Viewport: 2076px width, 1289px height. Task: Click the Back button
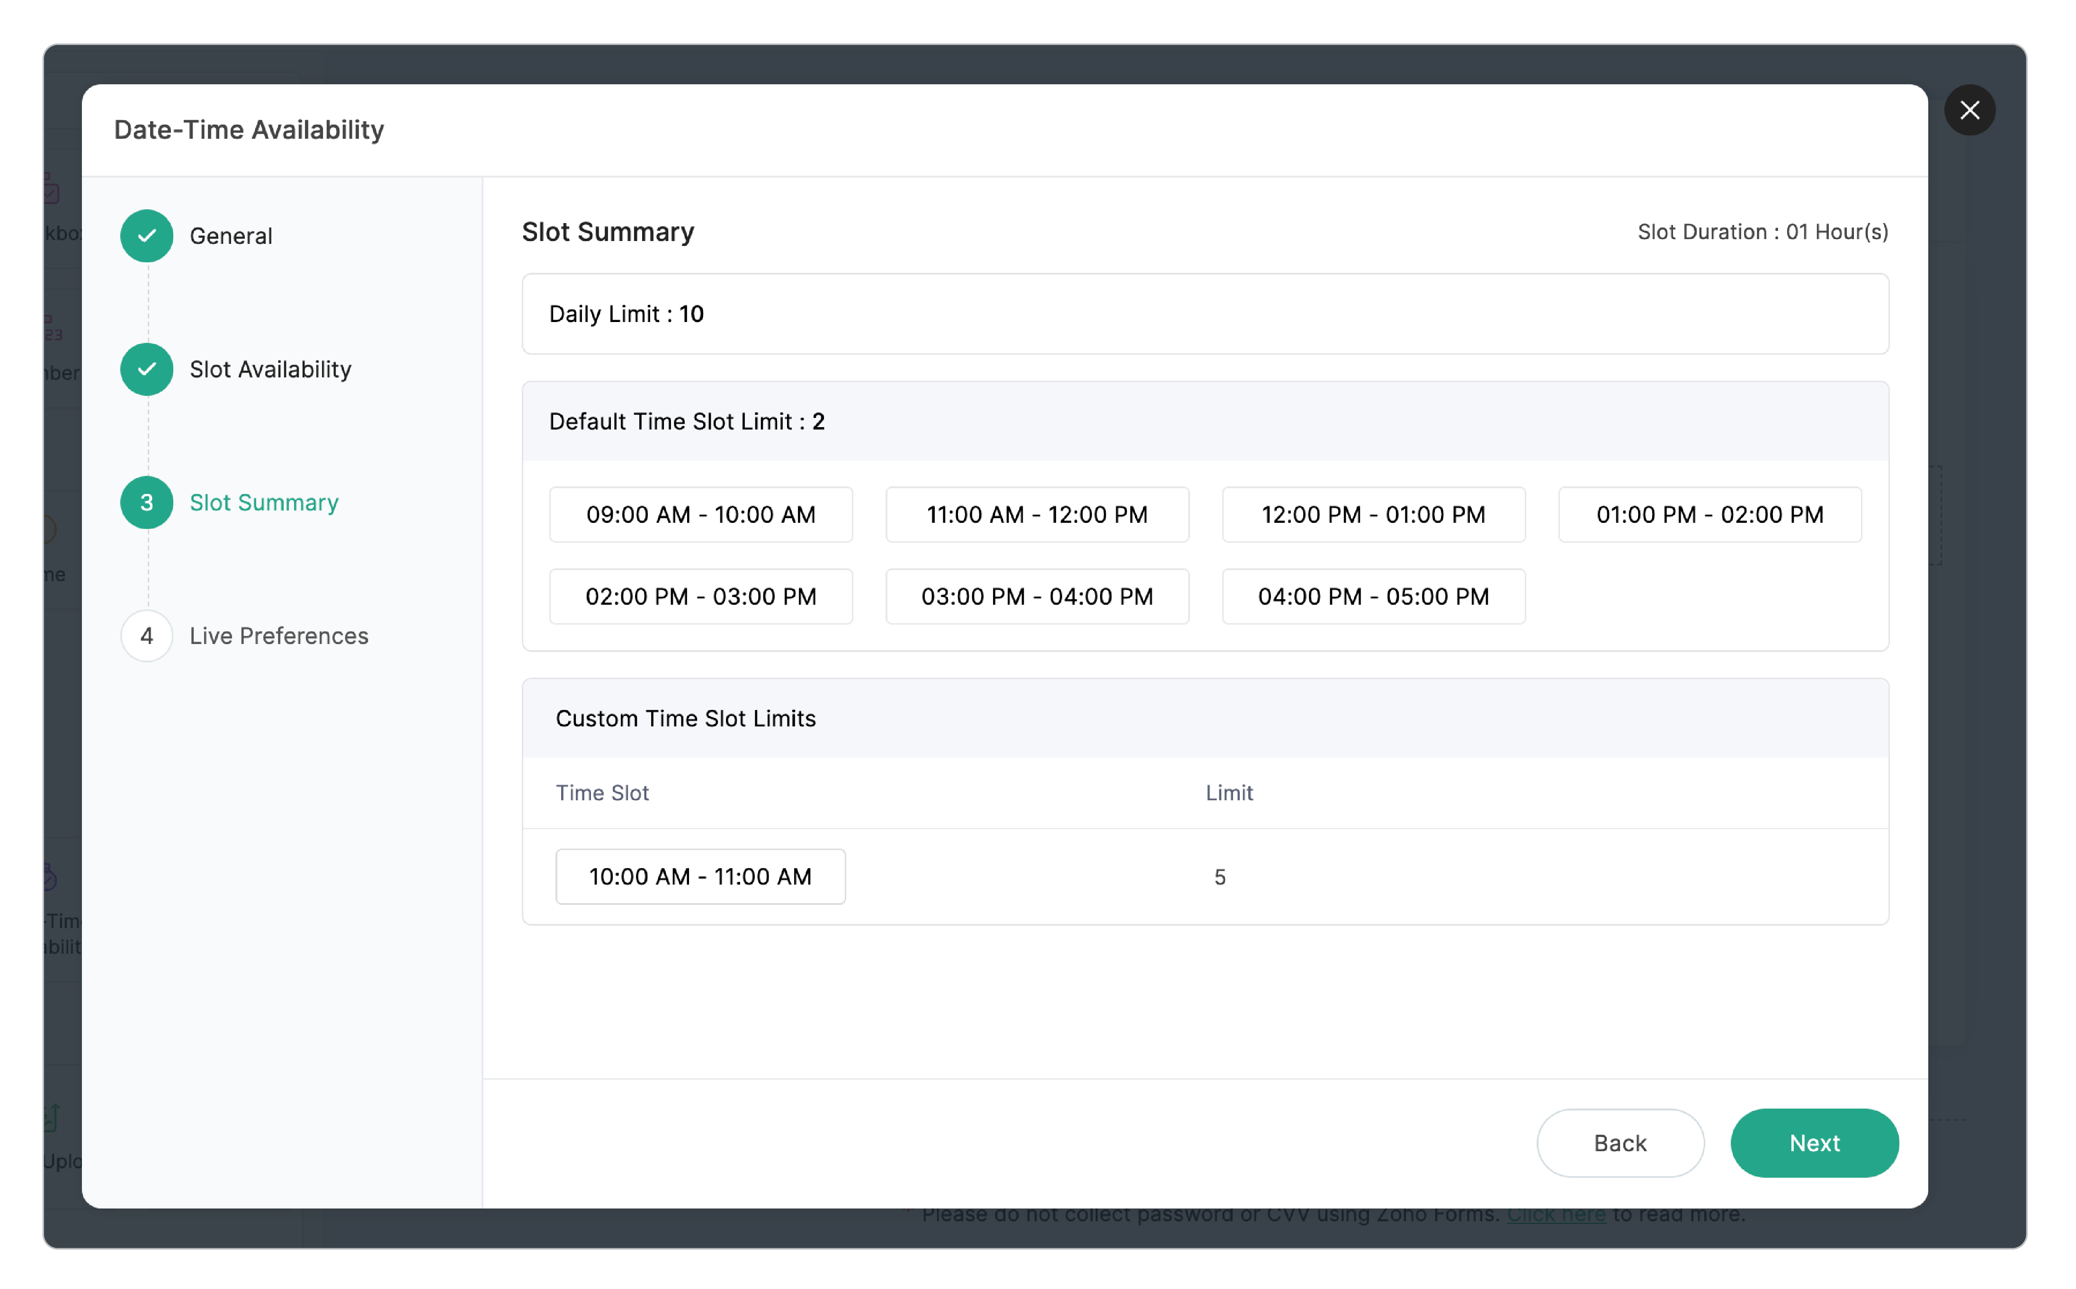point(1620,1142)
